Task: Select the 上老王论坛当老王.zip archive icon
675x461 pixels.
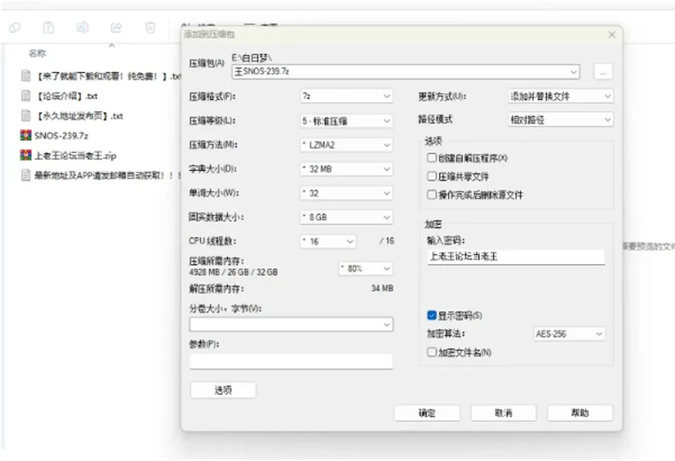Action: pos(26,155)
